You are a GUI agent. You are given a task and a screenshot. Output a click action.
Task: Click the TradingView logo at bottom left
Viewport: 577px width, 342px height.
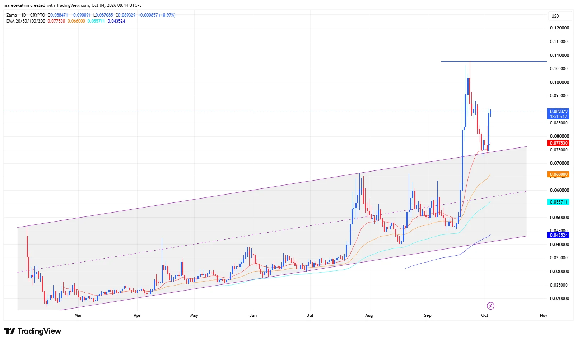pyautogui.click(x=33, y=331)
